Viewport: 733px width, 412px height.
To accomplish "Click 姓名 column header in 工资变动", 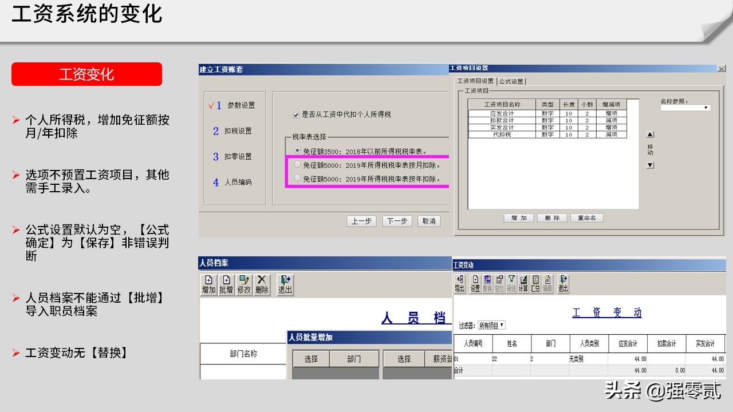I will pyautogui.click(x=512, y=343).
